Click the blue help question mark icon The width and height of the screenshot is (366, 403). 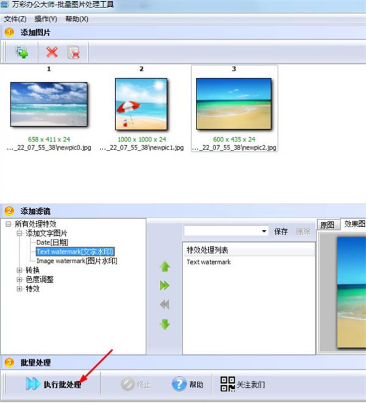click(x=179, y=384)
